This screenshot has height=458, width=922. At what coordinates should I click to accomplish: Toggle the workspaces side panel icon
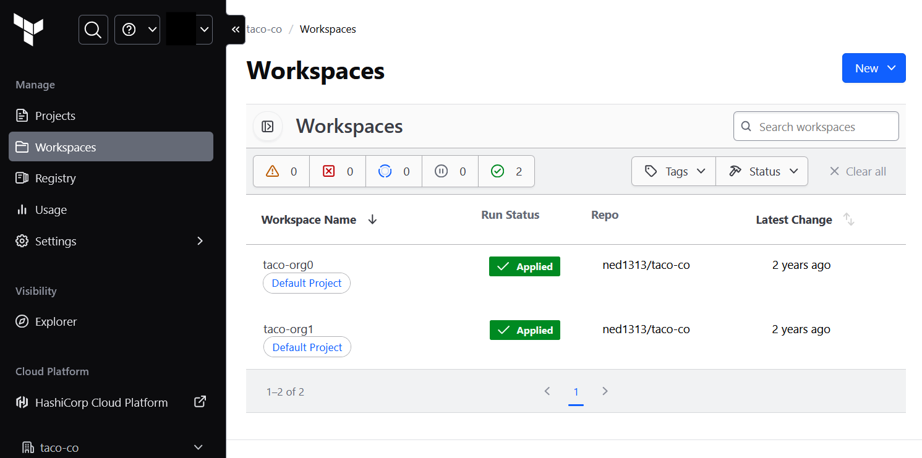pos(268,126)
